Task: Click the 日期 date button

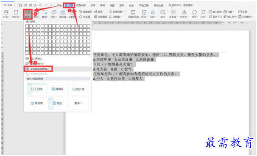Action: [x=243, y=12]
